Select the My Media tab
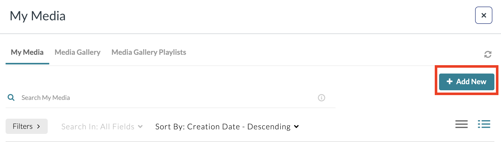This screenshot has height=142, width=501. (x=27, y=52)
